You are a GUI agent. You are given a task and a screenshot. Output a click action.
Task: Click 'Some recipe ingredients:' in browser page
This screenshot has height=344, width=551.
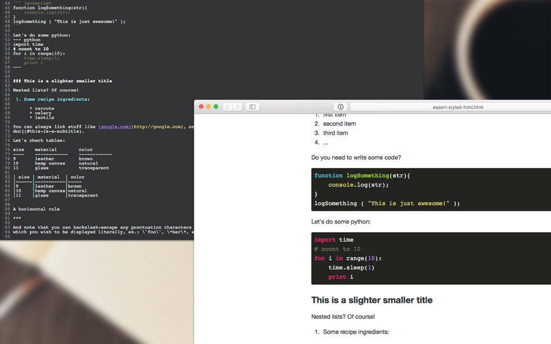pos(356,332)
